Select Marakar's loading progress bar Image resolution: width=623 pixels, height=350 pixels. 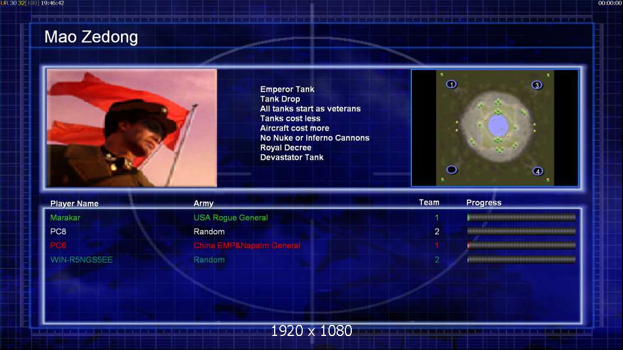521,217
